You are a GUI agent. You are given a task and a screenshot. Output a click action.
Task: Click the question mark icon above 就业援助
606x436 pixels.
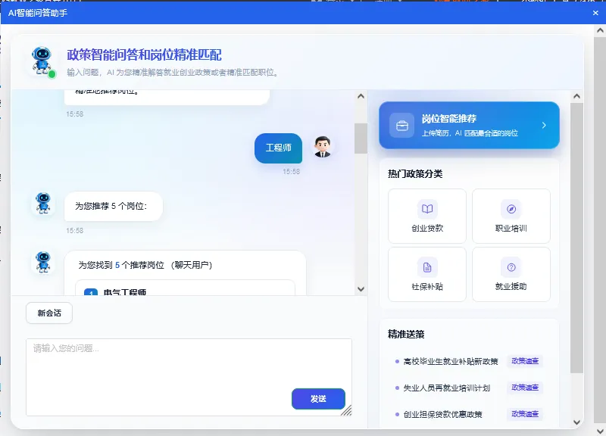point(511,267)
